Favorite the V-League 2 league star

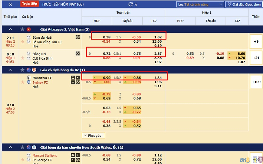pyautogui.click(x=22, y=29)
